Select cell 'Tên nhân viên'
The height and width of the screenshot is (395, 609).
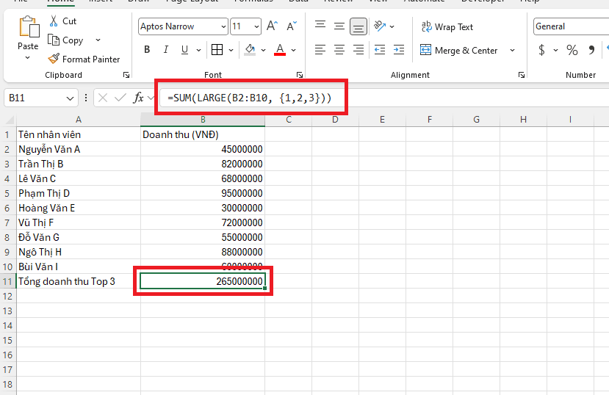79,134
